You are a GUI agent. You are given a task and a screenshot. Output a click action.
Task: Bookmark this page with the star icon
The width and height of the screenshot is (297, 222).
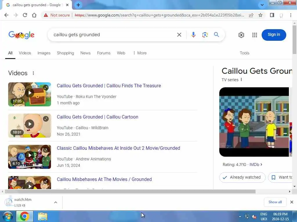(x=260, y=15)
